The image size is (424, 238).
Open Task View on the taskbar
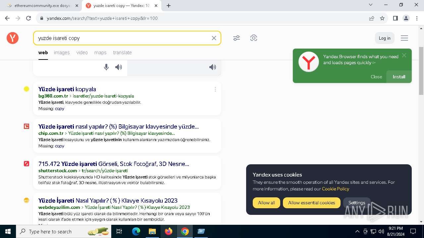(x=119, y=231)
